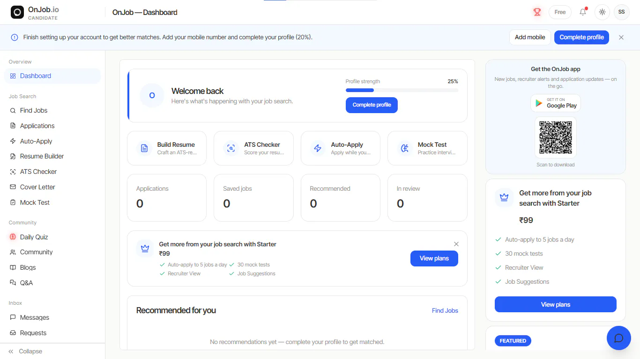Close the Starter promo card
This screenshot has width=640, height=359.
[456, 244]
